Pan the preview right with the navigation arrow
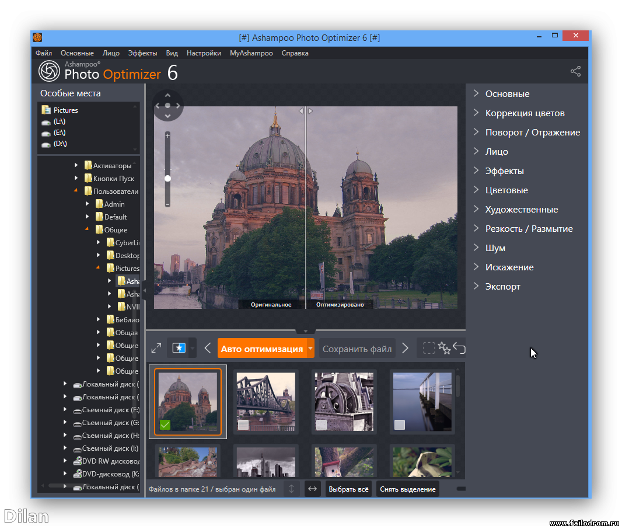This screenshot has height=529, width=622. click(178, 106)
